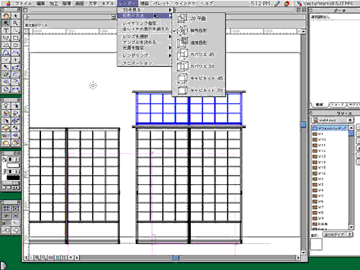
Task: Select the 2D 平面 projection entry
Action: [x=199, y=19]
